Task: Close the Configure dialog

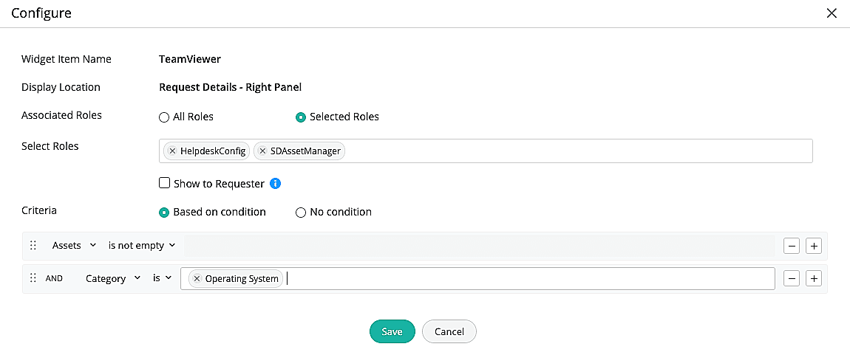Action: pos(832,13)
